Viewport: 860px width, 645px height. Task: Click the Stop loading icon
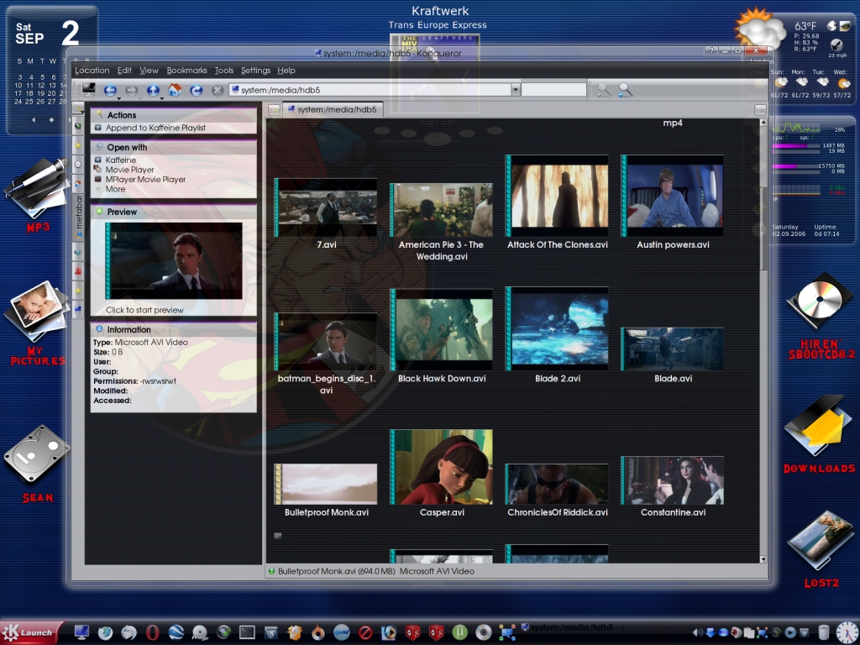click(x=218, y=90)
